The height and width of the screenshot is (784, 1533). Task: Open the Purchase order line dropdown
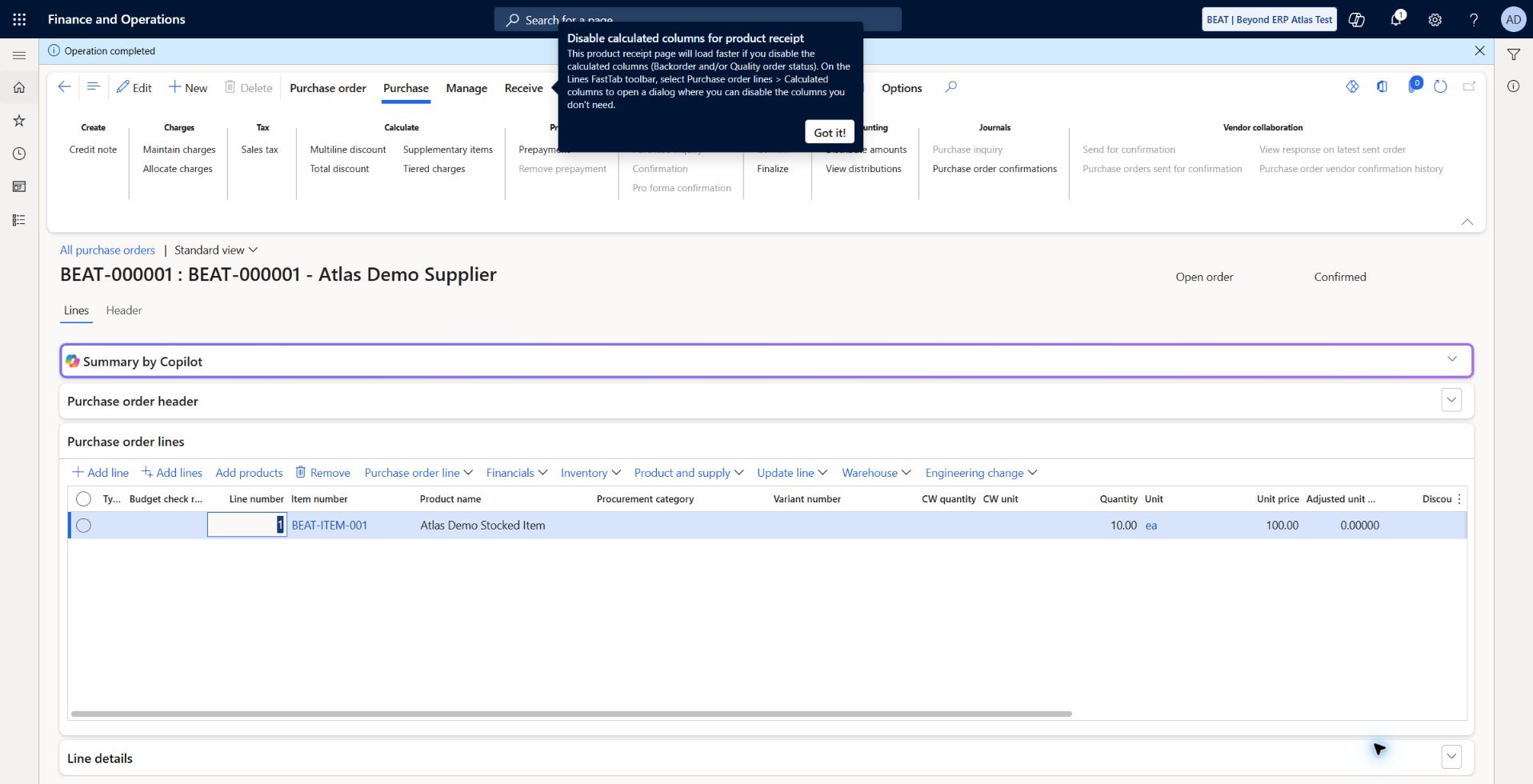pos(418,473)
